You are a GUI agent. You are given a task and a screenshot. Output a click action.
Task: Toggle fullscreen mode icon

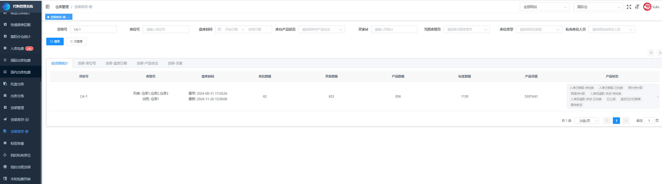(x=629, y=7)
